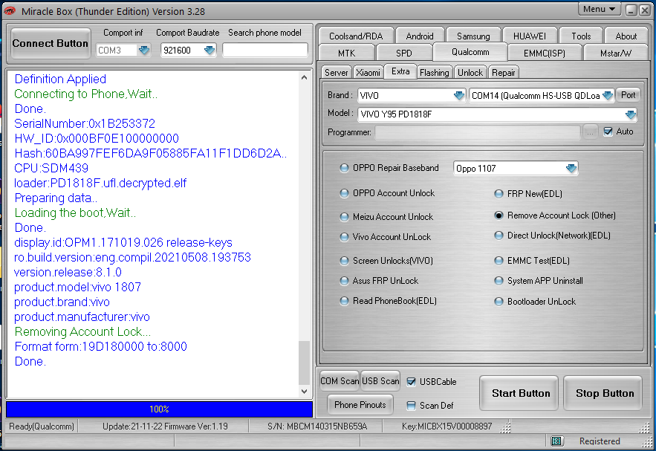Select System APP Uninstall option
The height and width of the screenshot is (451, 656).
[x=499, y=281]
